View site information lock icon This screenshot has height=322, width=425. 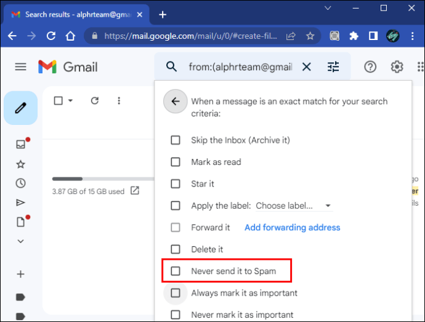pyautogui.click(x=95, y=36)
